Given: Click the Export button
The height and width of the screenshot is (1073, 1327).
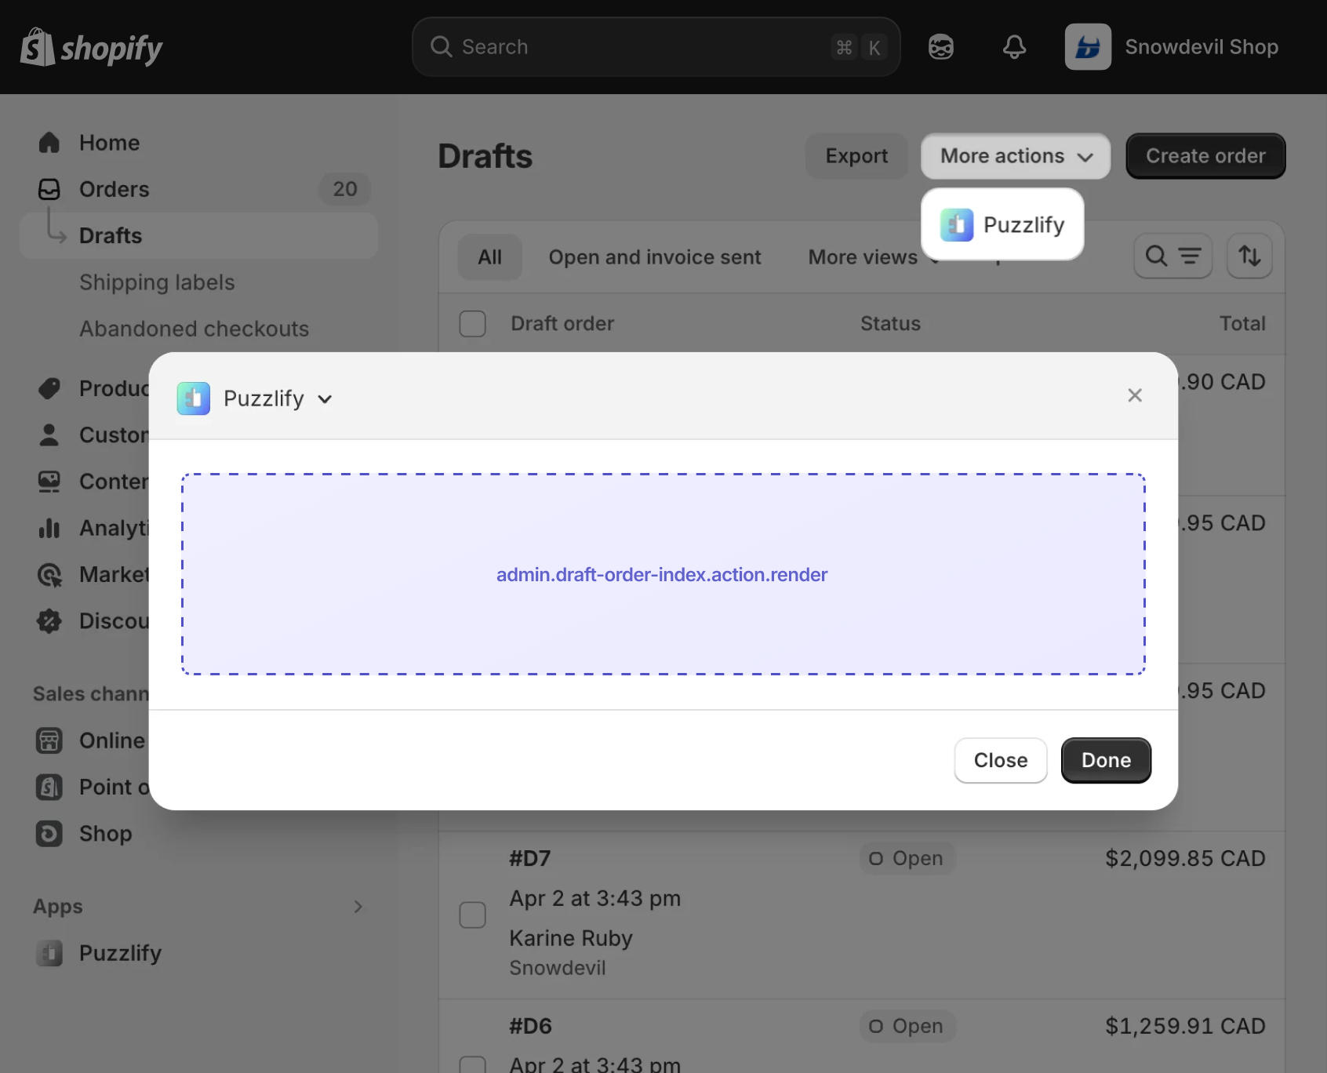Looking at the screenshot, I should 856,156.
